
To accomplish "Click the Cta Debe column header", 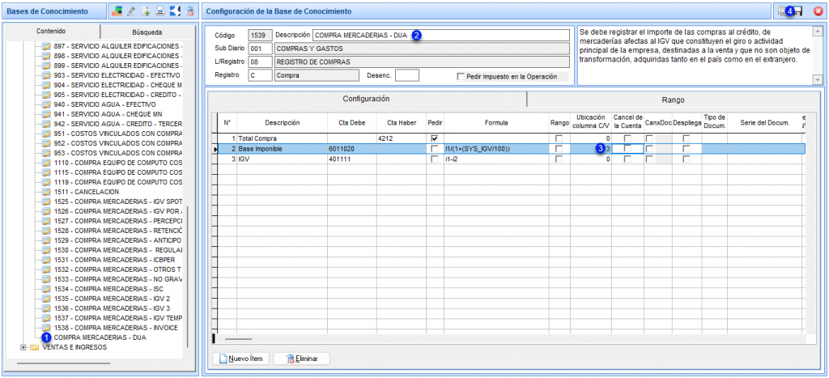I will pyautogui.click(x=351, y=123).
